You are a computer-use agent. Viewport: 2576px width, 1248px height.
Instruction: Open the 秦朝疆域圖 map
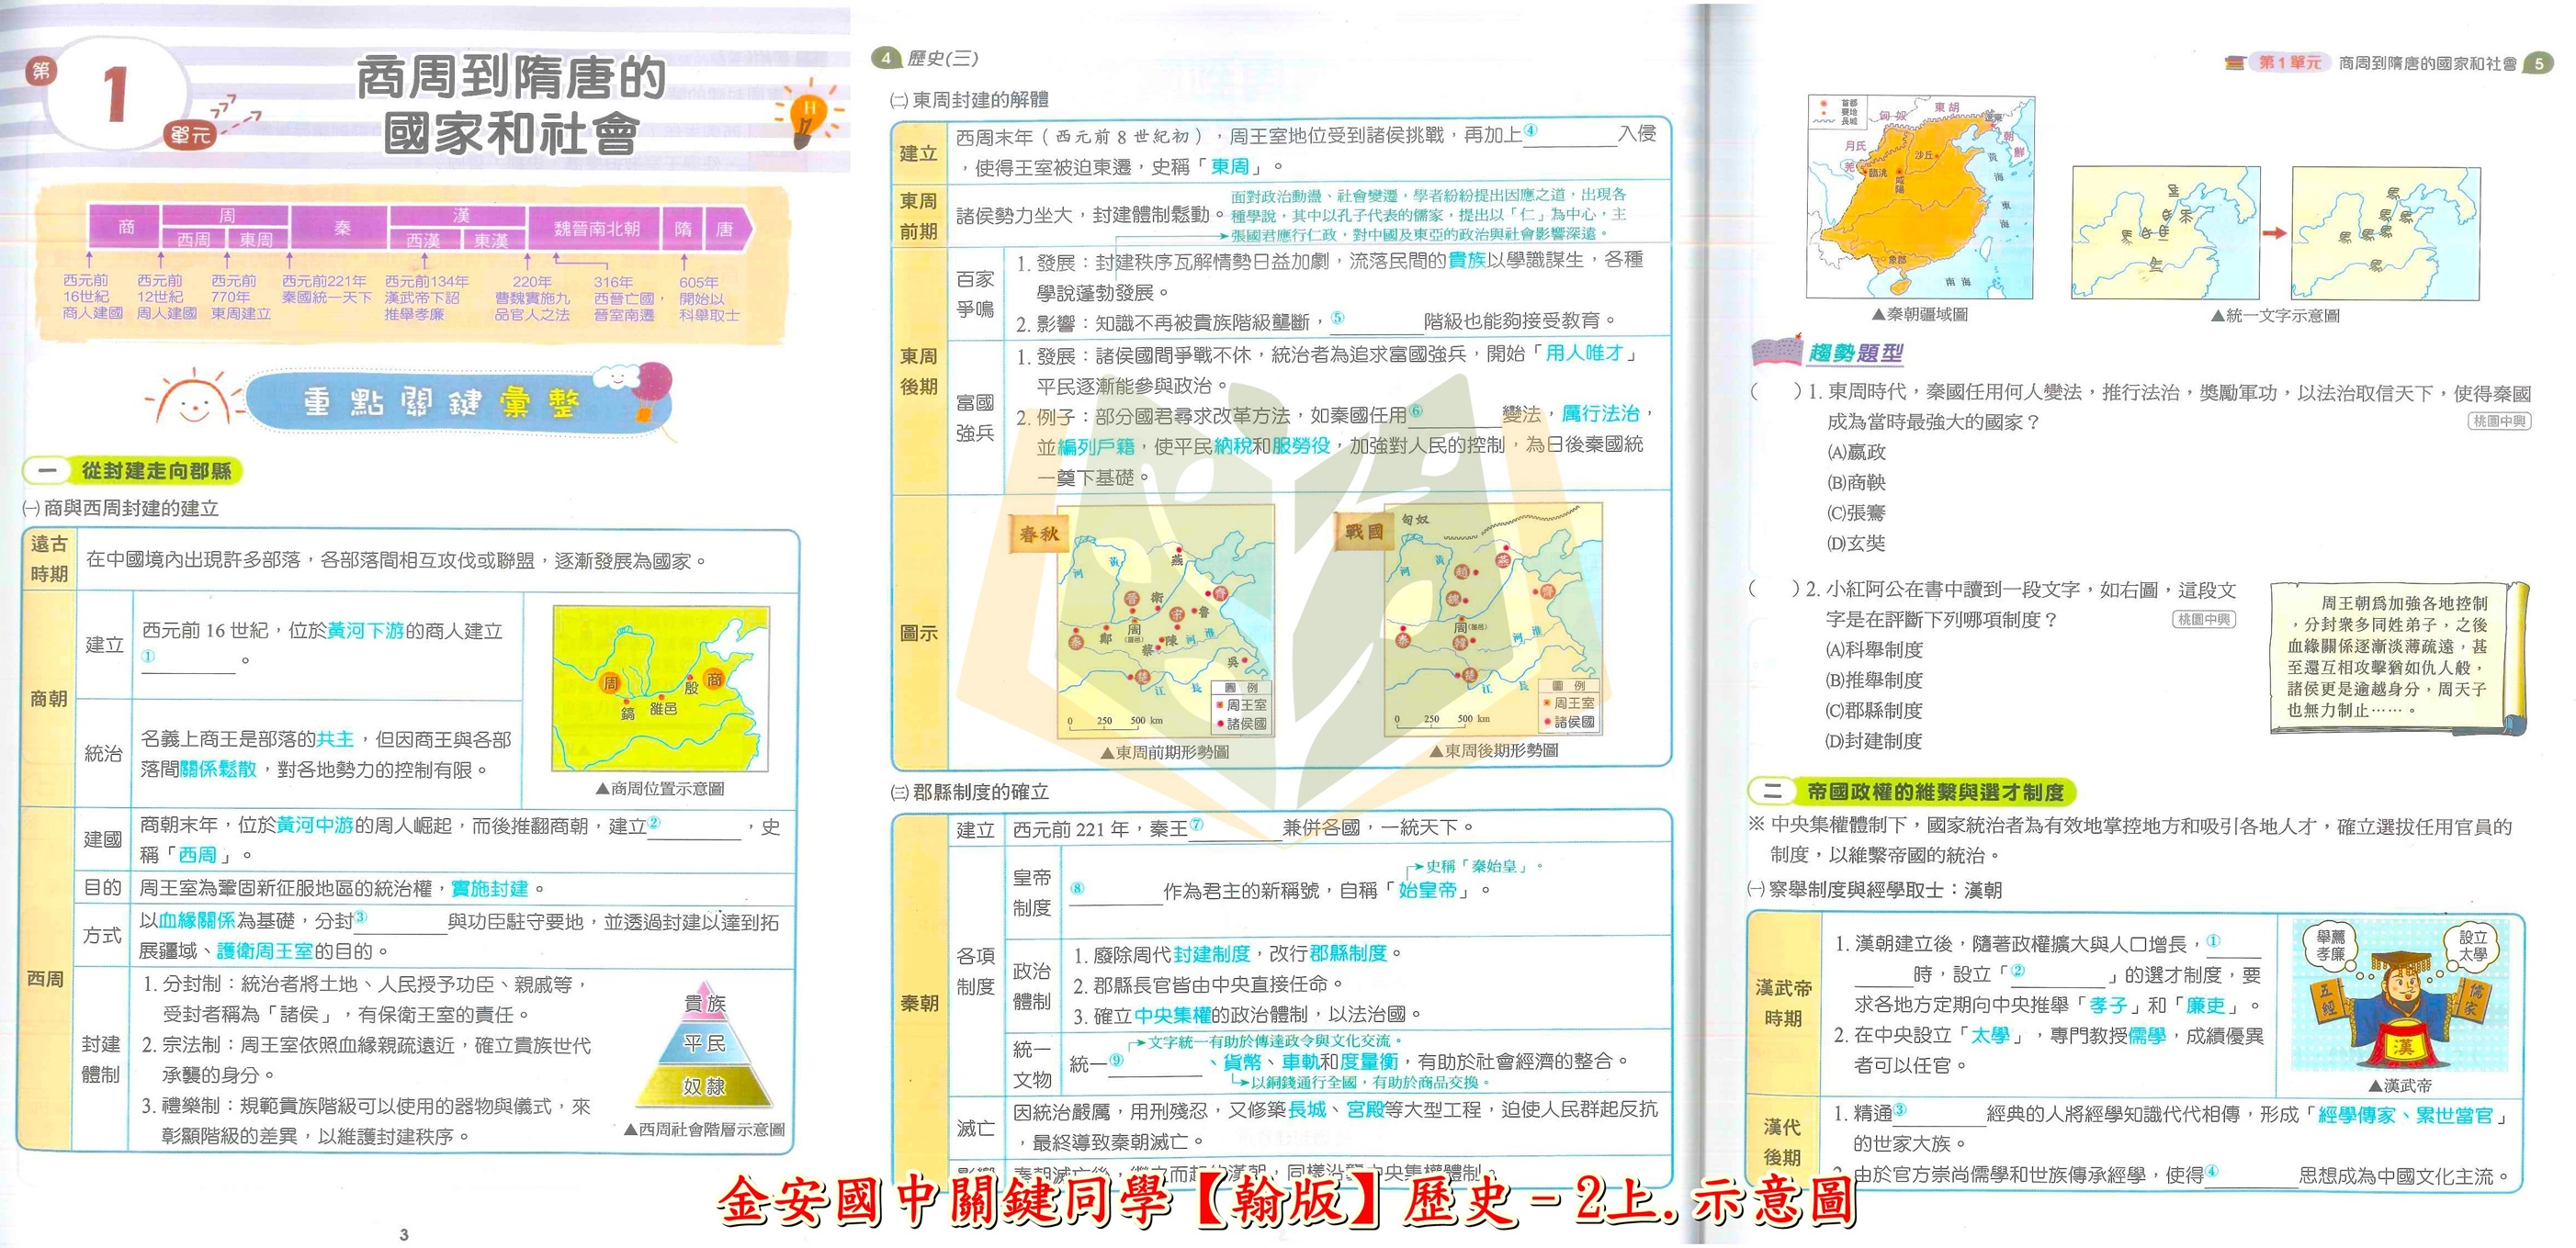click(1920, 197)
